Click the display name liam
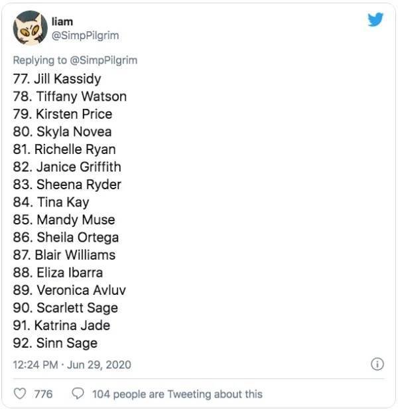The image size is (398, 411). [x=62, y=21]
